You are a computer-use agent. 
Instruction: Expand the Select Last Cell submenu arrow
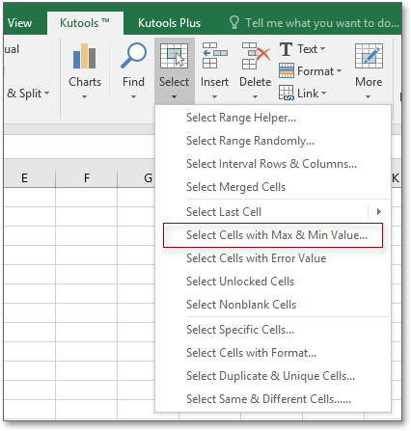click(x=379, y=211)
